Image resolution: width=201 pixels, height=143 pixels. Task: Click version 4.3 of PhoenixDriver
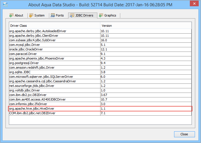103,59
